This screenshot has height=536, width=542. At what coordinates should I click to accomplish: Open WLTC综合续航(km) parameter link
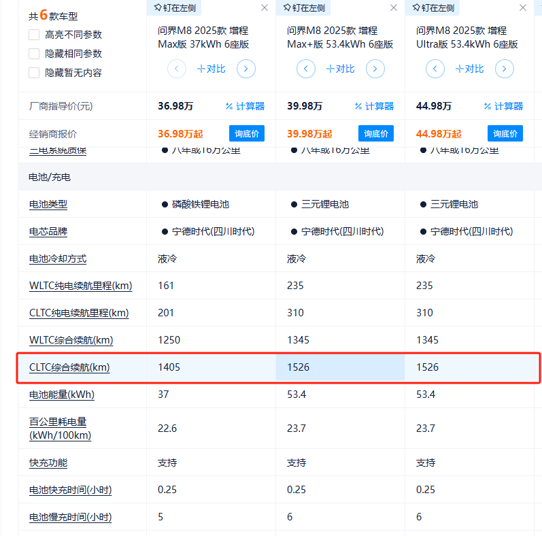point(71,340)
